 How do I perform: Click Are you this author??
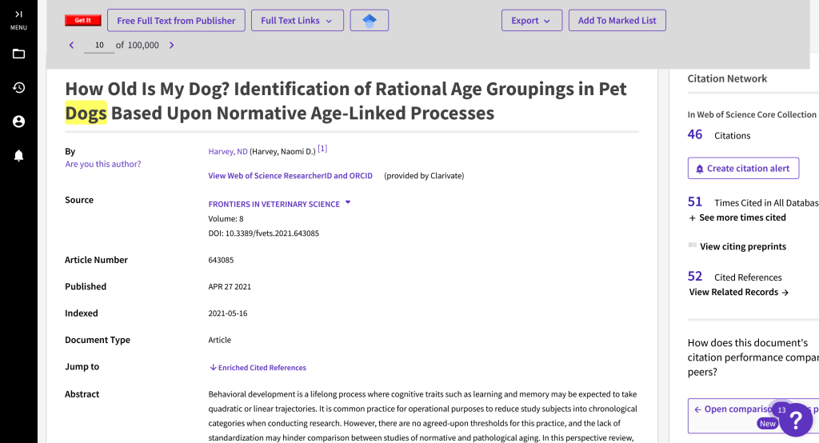tap(103, 164)
